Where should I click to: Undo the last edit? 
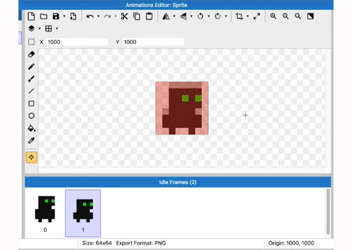pos(90,17)
